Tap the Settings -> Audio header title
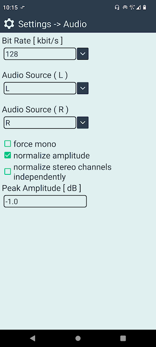This screenshot has height=347, width=156. pyautogui.click(x=52, y=24)
